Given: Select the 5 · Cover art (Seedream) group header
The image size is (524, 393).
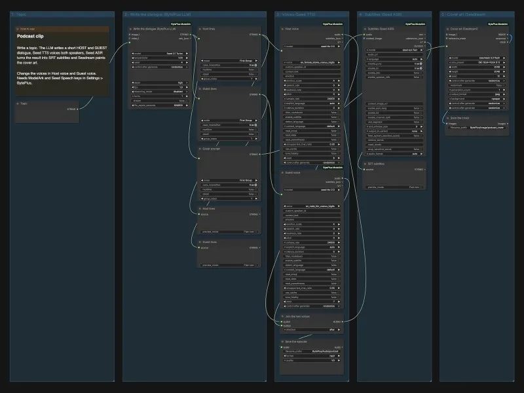Looking at the screenshot, I should point(477,14).
